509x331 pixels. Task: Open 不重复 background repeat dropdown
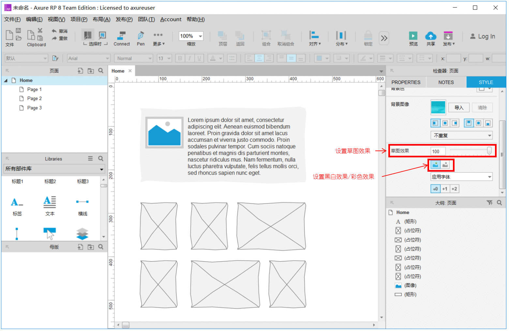point(461,136)
